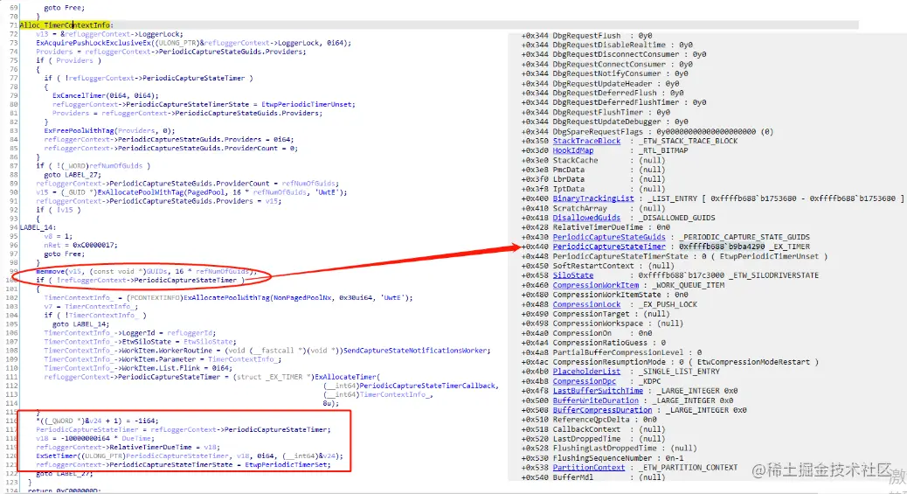Click the 'if ( !v15 )' condition
Image resolution: width=907 pixels, height=494 pixels.
coord(59,210)
